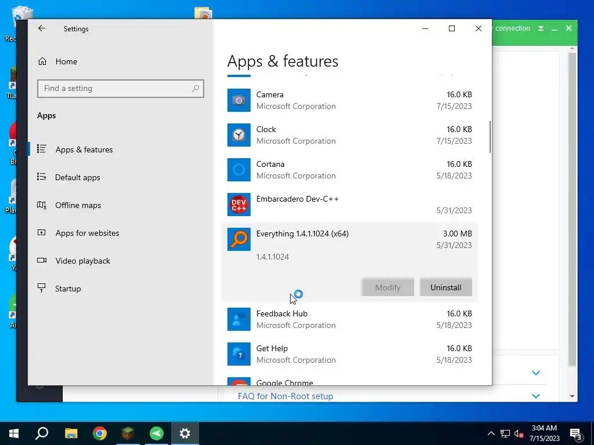Click the Camera app icon
Viewport: 594px width, 445px height.
point(238,100)
